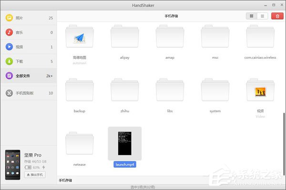Screen dimensions: 286x190
Task: Open the autonavi map folder
Action: 79,36
